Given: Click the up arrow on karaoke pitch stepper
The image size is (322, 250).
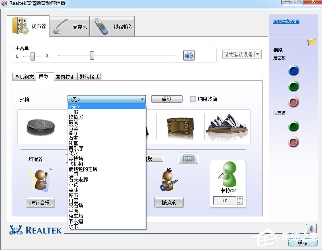Looking at the screenshot, I should (240, 198).
